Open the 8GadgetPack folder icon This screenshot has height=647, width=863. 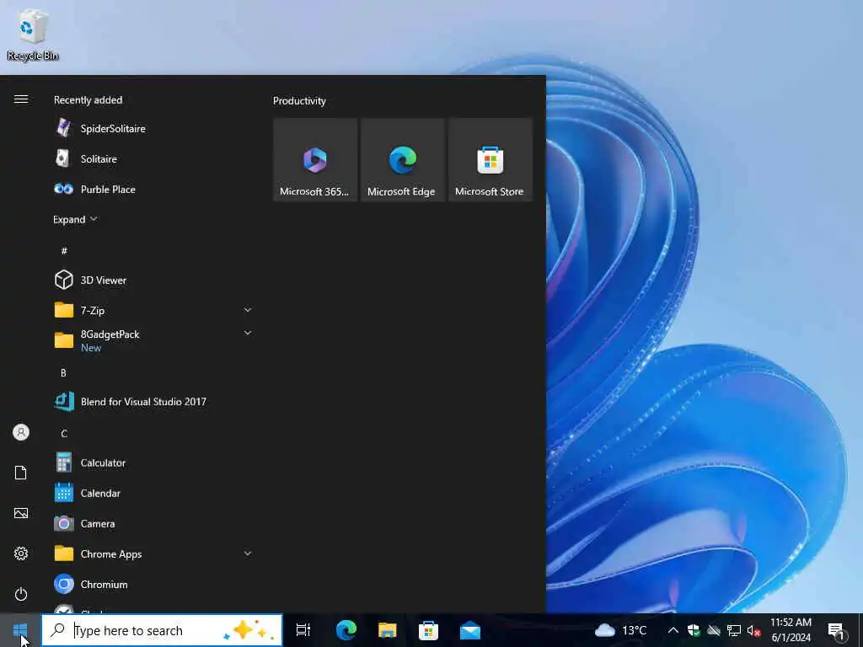(x=64, y=340)
